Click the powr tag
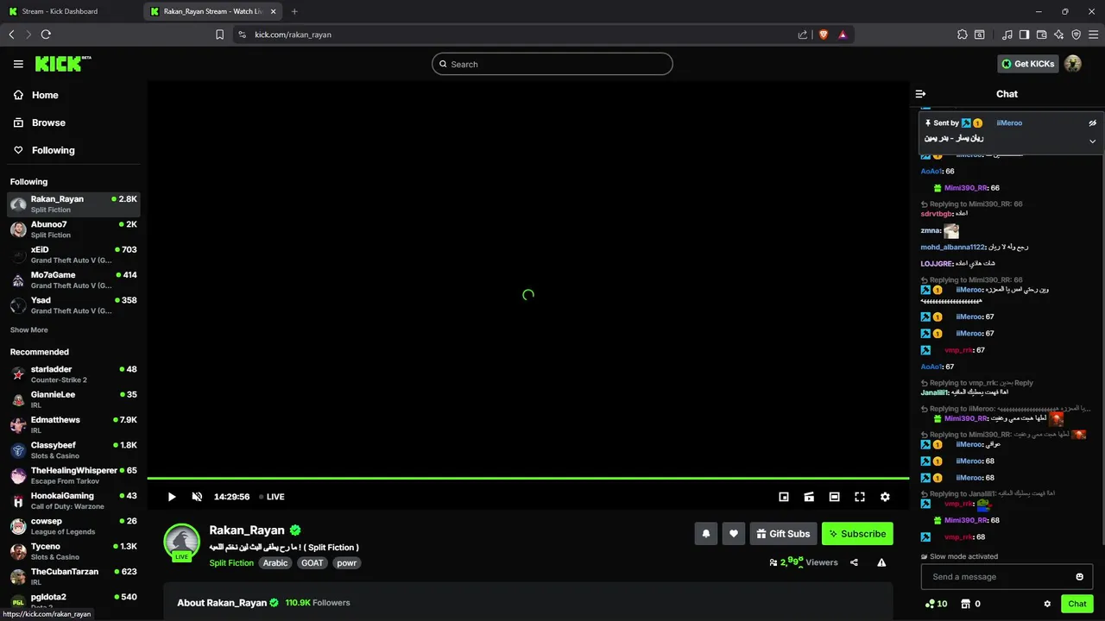The height and width of the screenshot is (621, 1105). [346, 563]
